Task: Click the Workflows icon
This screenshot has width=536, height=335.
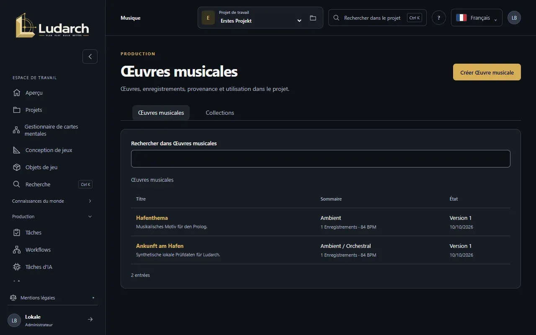Action: tap(17, 250)
